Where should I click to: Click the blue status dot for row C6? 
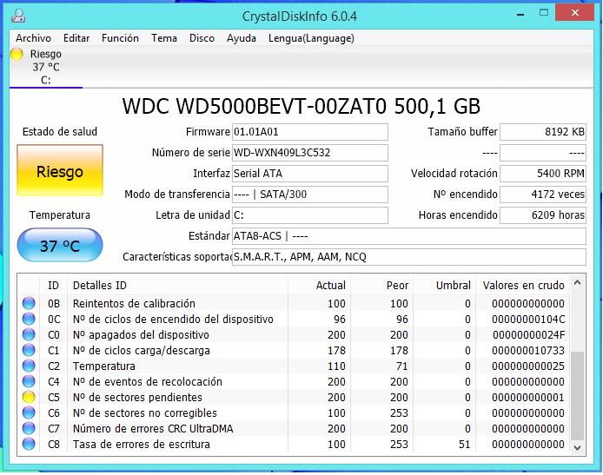click(x=29, y=412)
